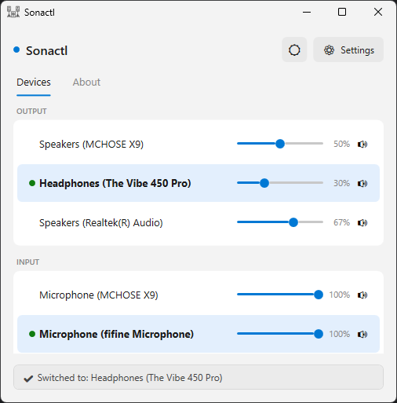Adjust Speakers (MCHOSE X9) volume slider
This screenshot has height=403, width=397.
(x=280, y=144)
